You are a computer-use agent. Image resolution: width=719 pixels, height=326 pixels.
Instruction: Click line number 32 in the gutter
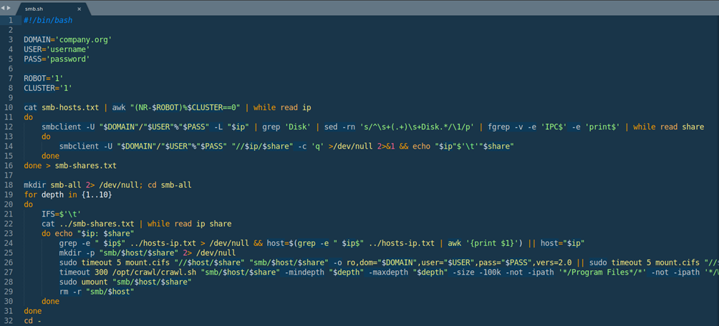tap(9, 321)
